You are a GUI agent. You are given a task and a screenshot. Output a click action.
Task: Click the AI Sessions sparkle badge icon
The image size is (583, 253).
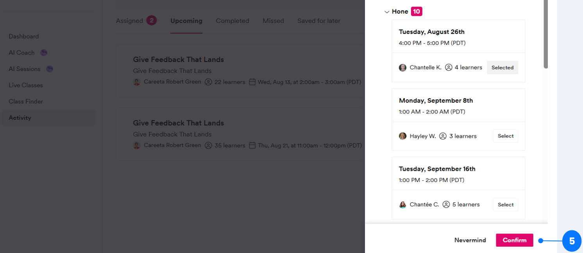pyautogui.click(x=50, y=69)
